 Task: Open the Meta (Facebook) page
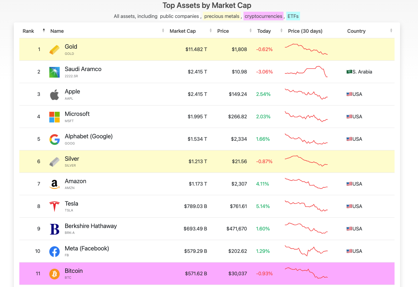(x=87, y=248)
